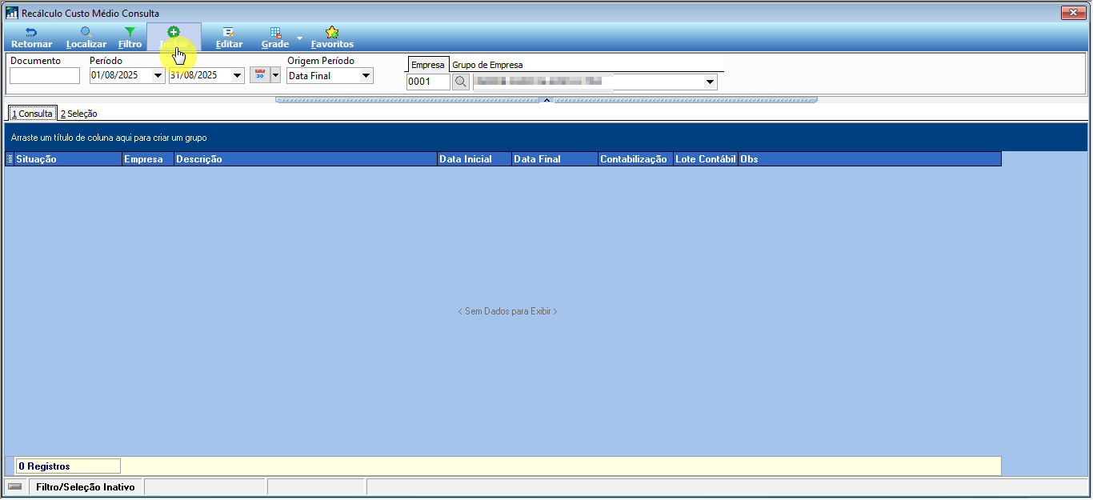Click the 0 Registros counter
Screen dimensions: 1093x500
coord(68,466)
